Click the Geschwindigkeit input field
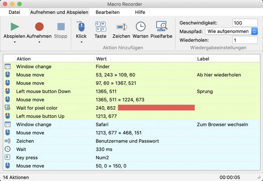Screen dimensions: 263x181 (245, 23)
